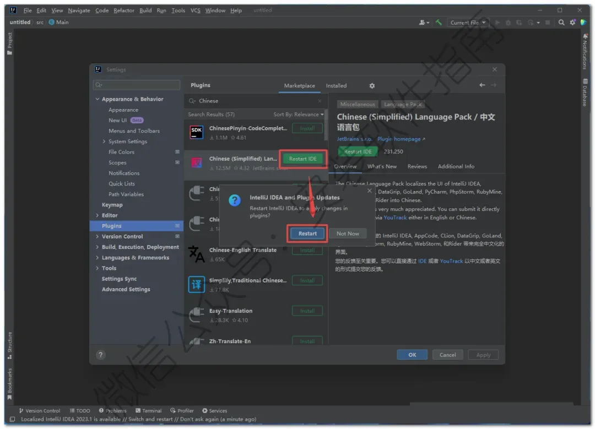Open the VCS menu
This screenshot has height=429, width=595.
pyautogui.click(x=196, y=10)
